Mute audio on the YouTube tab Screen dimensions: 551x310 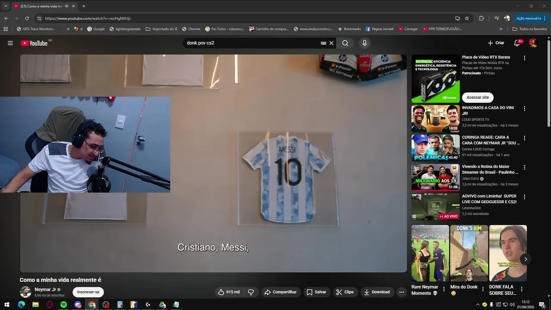coord(66,6)
